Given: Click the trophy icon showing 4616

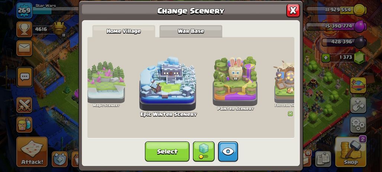Looking at the screenshot, I should coord(25,29).
